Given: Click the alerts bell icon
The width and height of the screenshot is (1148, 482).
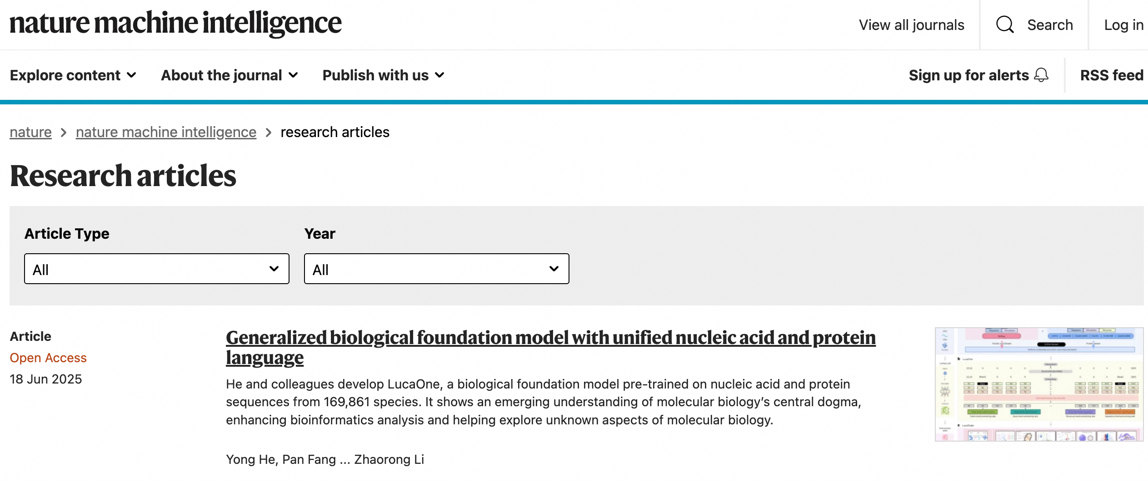Looking at the screenshot, I should pyautogui.click(x=1041, y=75).
